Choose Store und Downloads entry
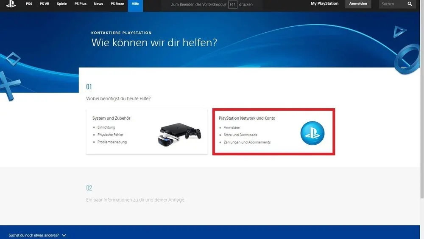The width and height of the screenshot is (424, 239). pos(240,135)
